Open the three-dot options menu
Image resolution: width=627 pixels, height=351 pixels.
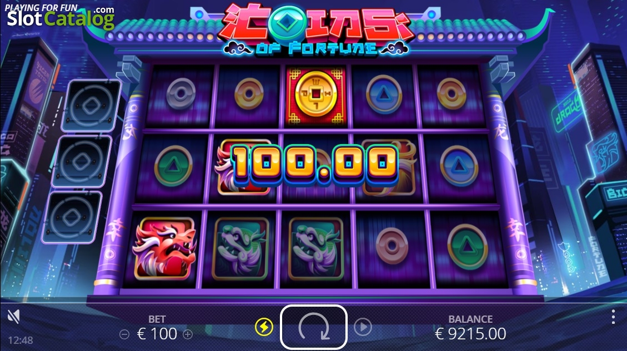tap(613, 317)
